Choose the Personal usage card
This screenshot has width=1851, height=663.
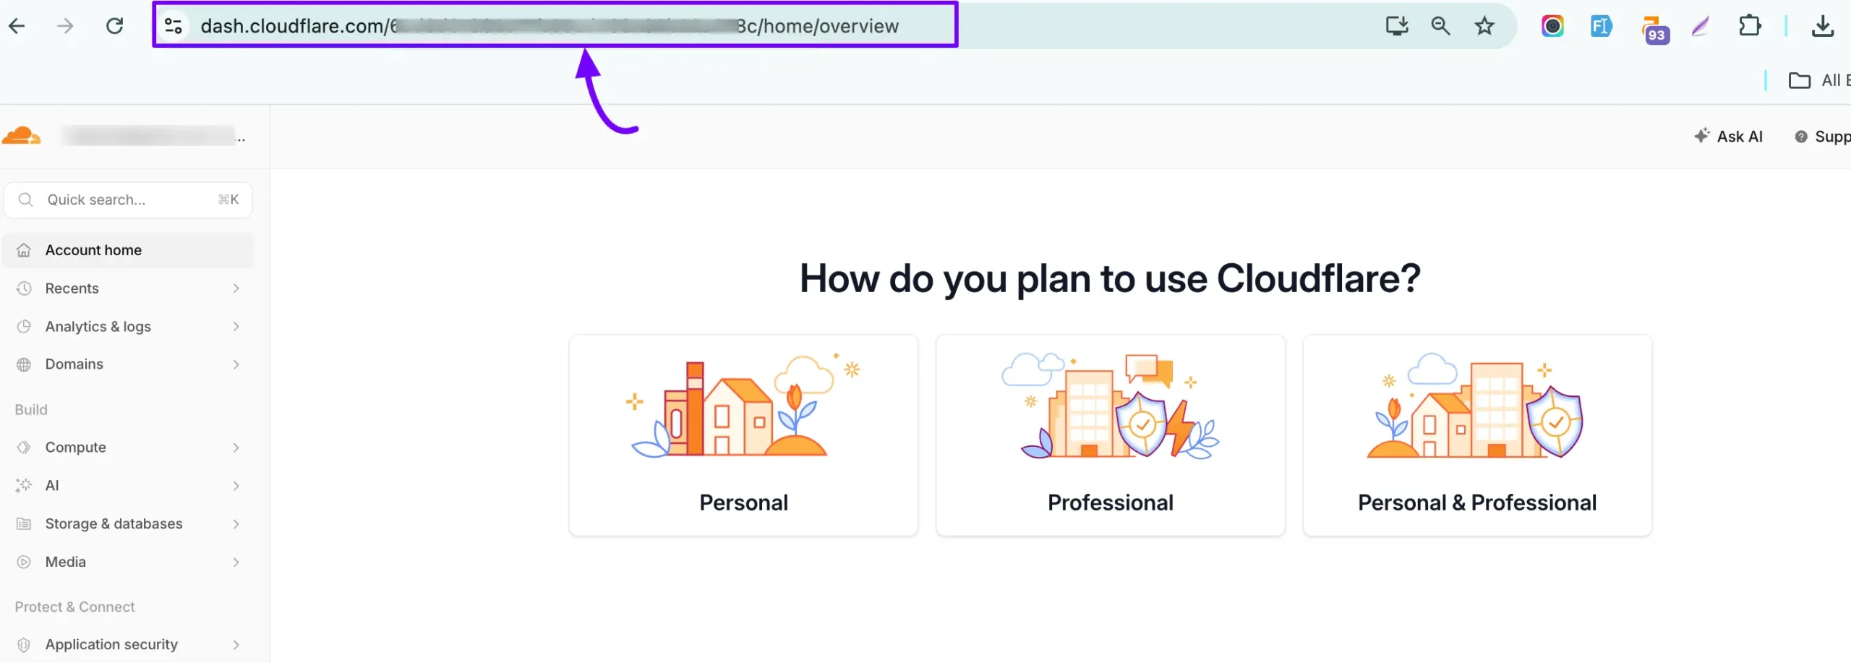[x=743, y=435]
